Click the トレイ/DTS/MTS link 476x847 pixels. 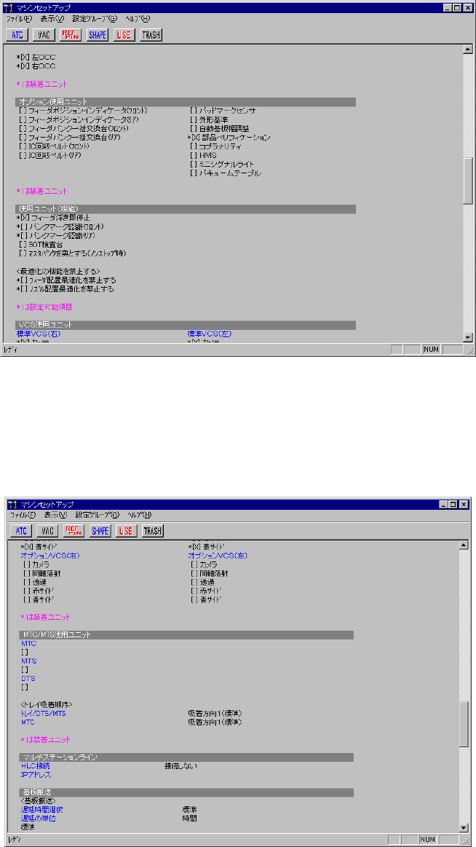point(43,714)
